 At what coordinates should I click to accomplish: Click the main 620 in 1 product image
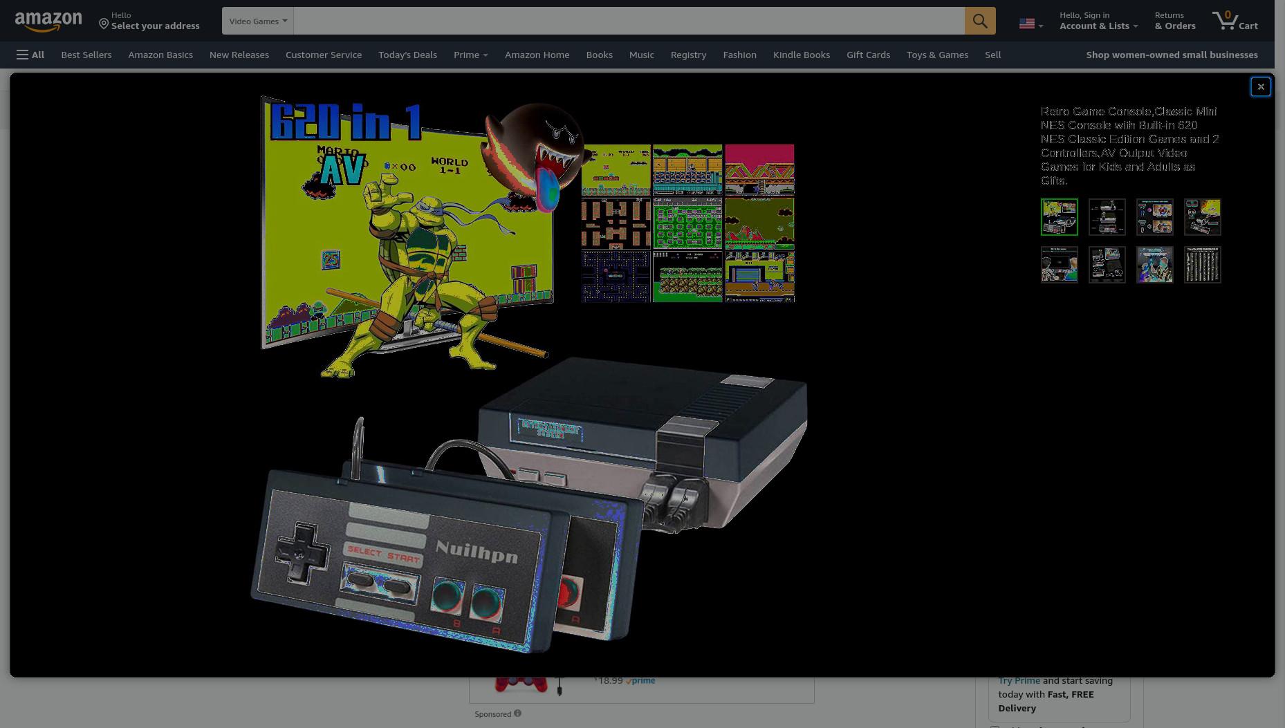tap(529, 375)
